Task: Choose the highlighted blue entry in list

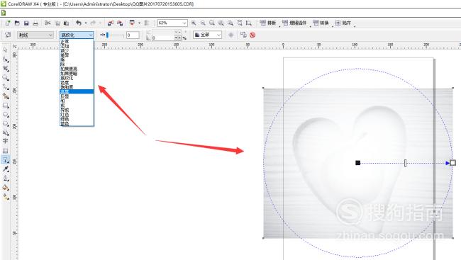Action: tap(77, 91)
